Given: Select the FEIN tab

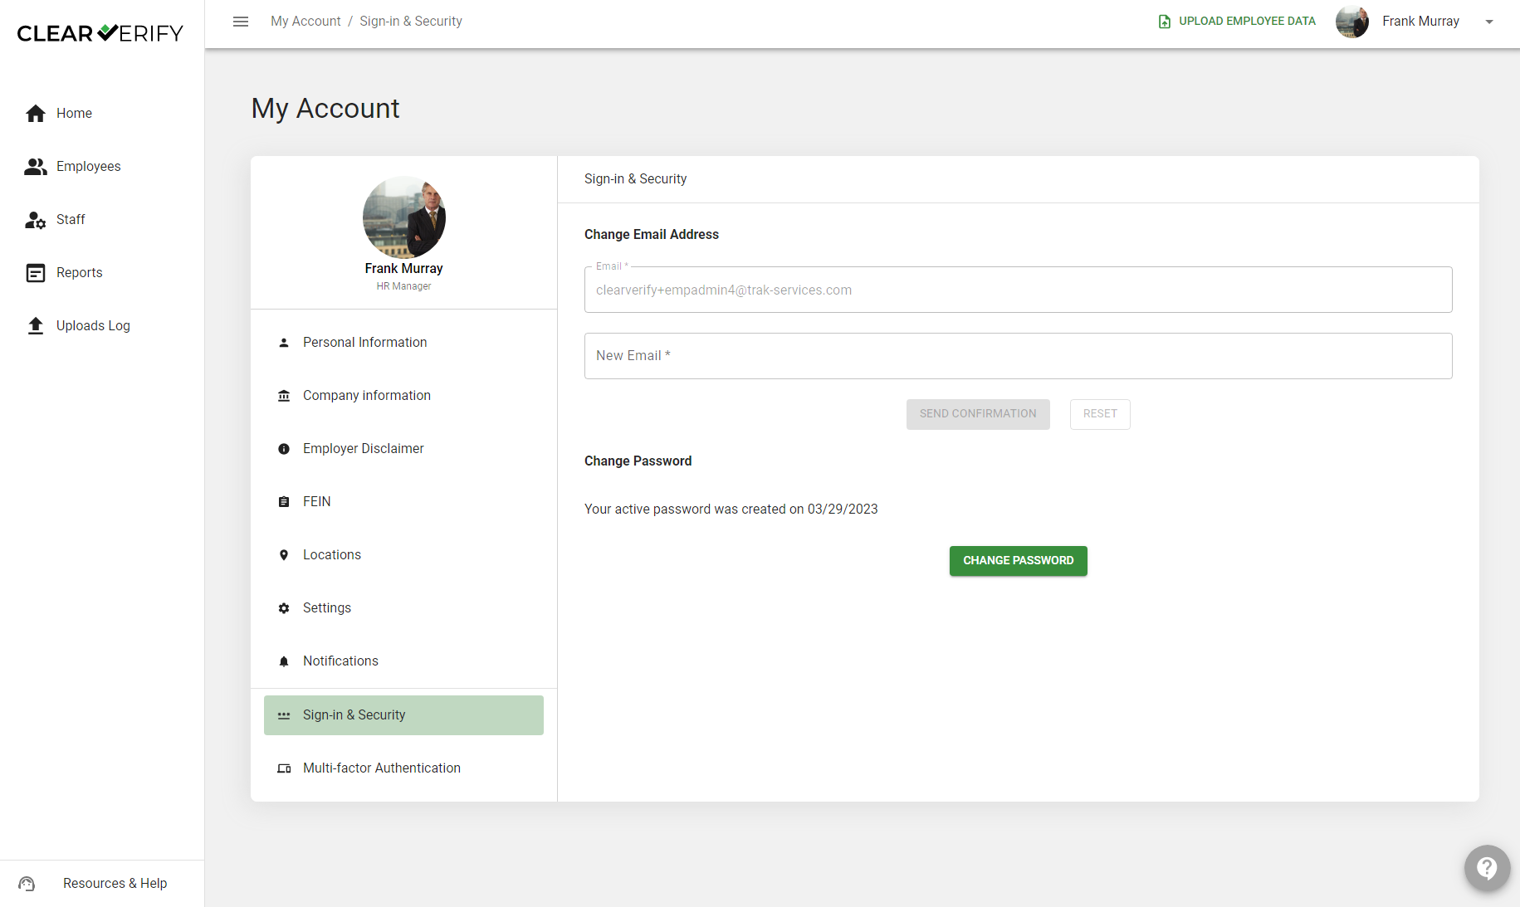Looking at the screenshot, I should [x=403, y=502].
